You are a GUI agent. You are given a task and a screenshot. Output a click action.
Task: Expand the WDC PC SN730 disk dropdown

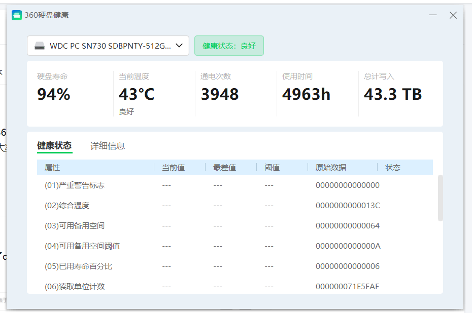[x=179, y=46]
